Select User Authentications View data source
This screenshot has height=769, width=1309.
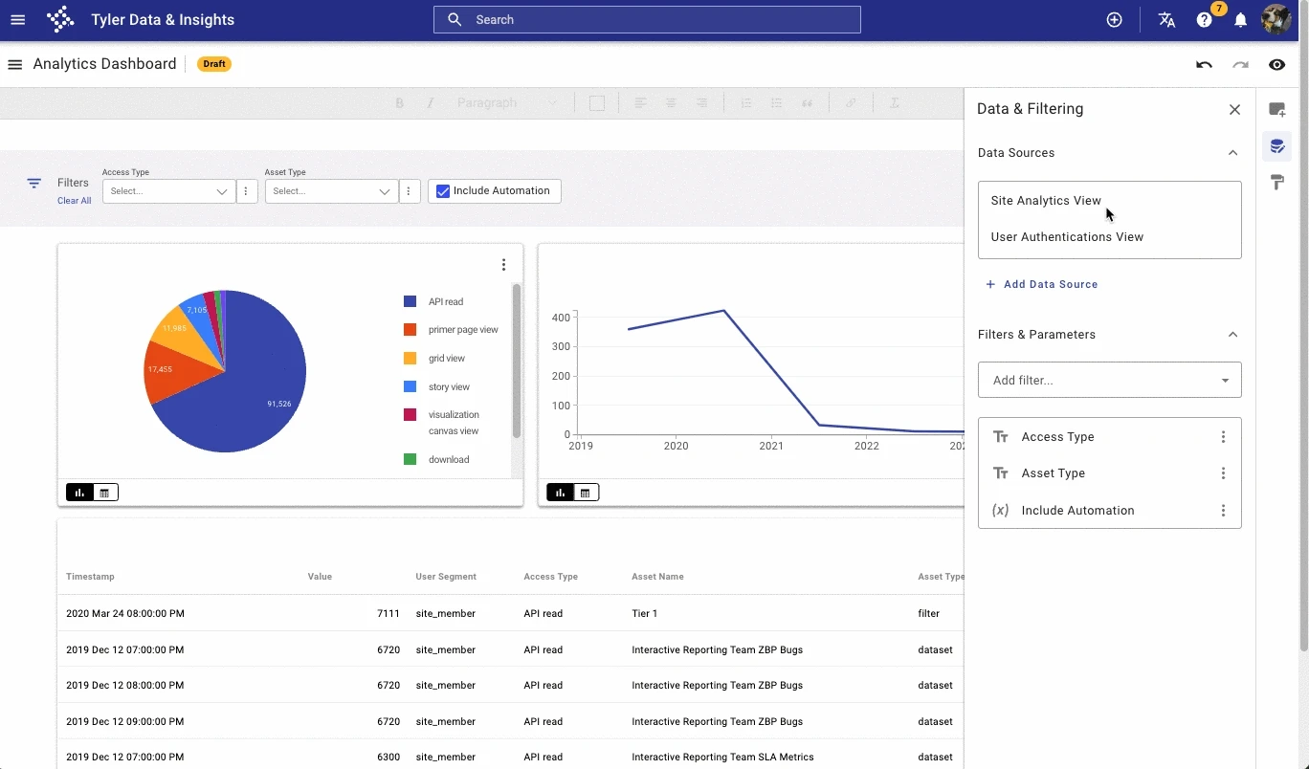(1067, 237)
